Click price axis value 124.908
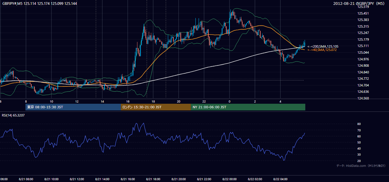 (363, 66)
